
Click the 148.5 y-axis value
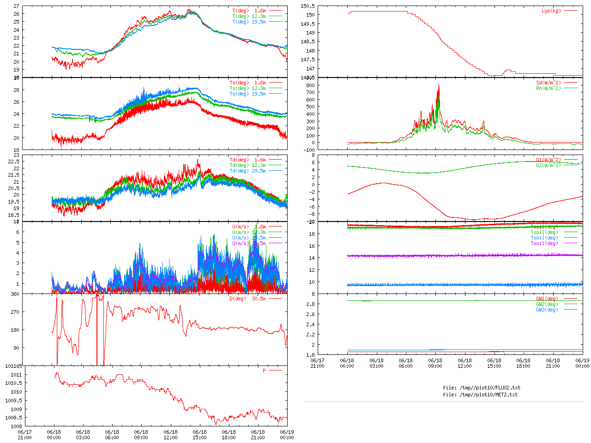308,42
